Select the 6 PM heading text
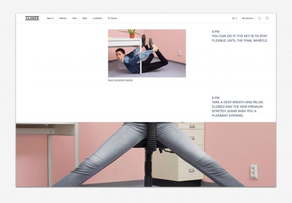Viewport: 292px width, 203px height. 215,32
